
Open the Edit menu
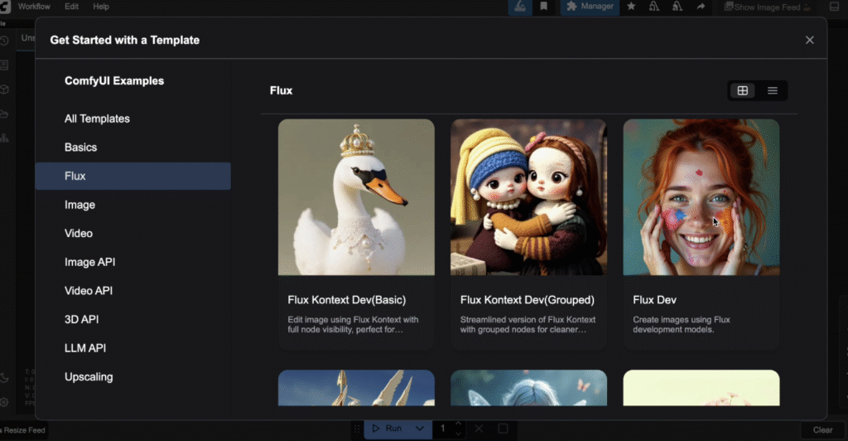pyautogui.click(x=72, y=7)
